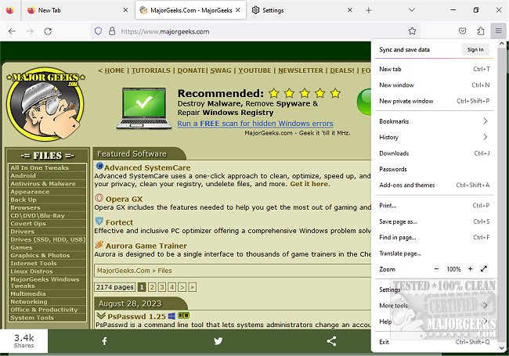Viewport: 509px width, 356px height.
Task: Open a new tab with the plus icon
Action: 369,10
